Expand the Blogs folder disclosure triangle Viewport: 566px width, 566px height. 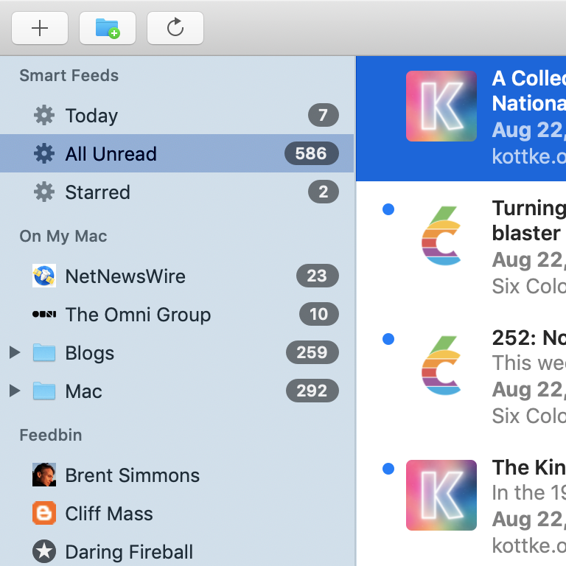[14, 353]
